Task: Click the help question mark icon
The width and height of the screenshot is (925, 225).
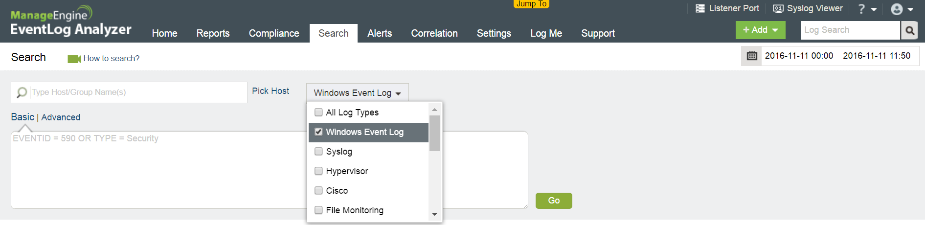Action: point(861,9)
